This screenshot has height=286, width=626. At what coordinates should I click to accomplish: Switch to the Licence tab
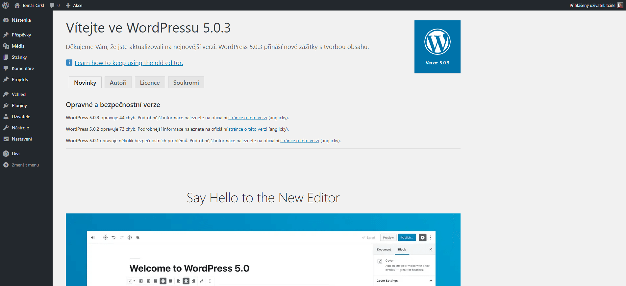(150, 82)
